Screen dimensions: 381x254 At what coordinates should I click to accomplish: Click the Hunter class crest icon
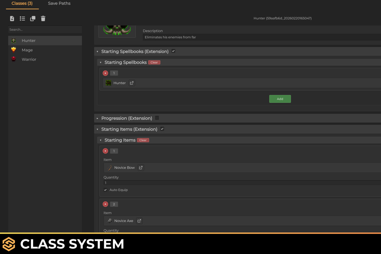pyautogui.click(x=14, y=40)
